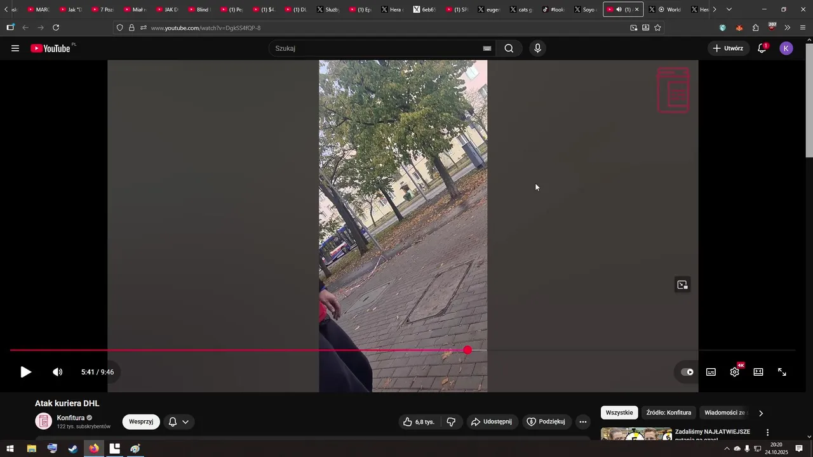The width and height of the screenshot is (813, 457).
Task: Click the Konfitura channel watermark in the video
Action: tap(673, 90)
